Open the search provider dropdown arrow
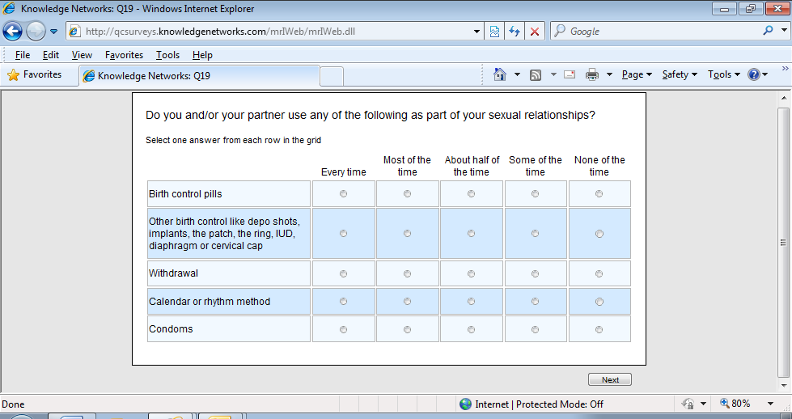Image resolution: width=792 pixels, height=419 pixels. (x=783, y=31)
